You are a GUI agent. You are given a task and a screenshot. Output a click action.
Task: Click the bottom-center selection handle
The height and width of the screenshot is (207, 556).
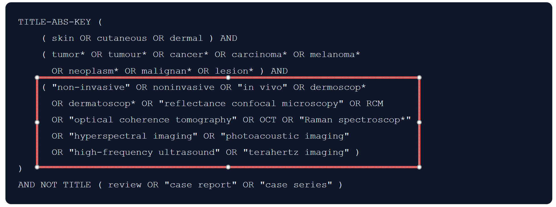(x=228, y=167)
